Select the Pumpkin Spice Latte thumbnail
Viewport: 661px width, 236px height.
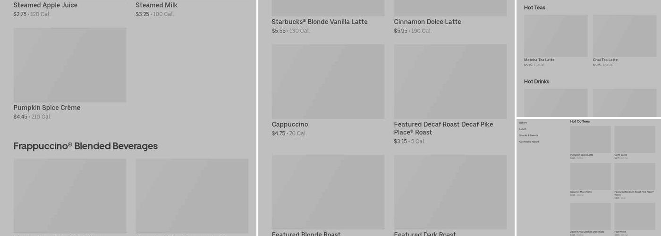(x=591, y=139)
